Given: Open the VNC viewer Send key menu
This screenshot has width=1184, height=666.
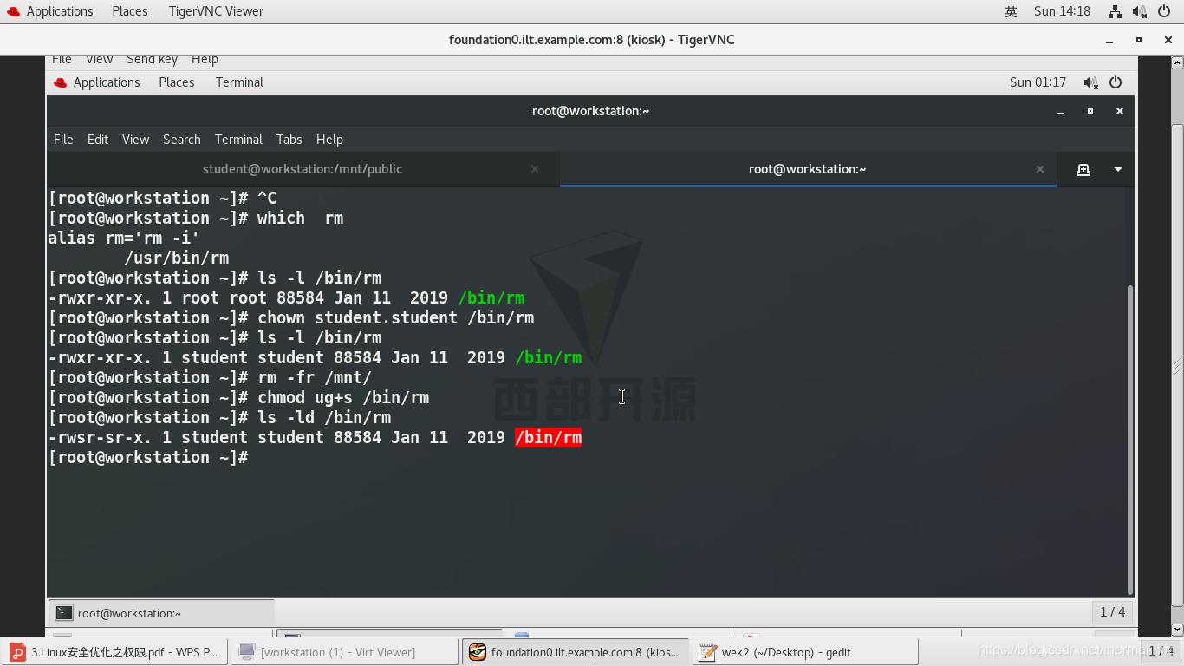Looking at the screenshot, I should [152, 60].
